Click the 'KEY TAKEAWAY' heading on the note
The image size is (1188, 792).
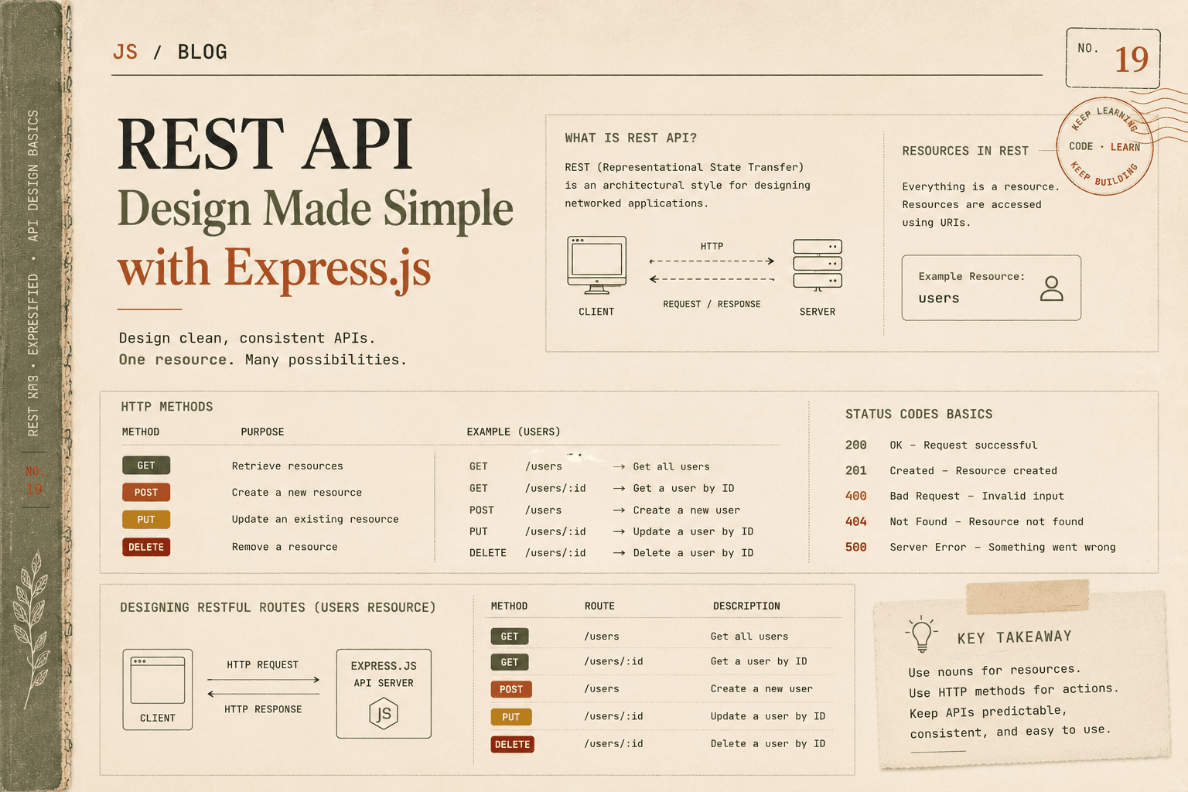[1015, 637]
